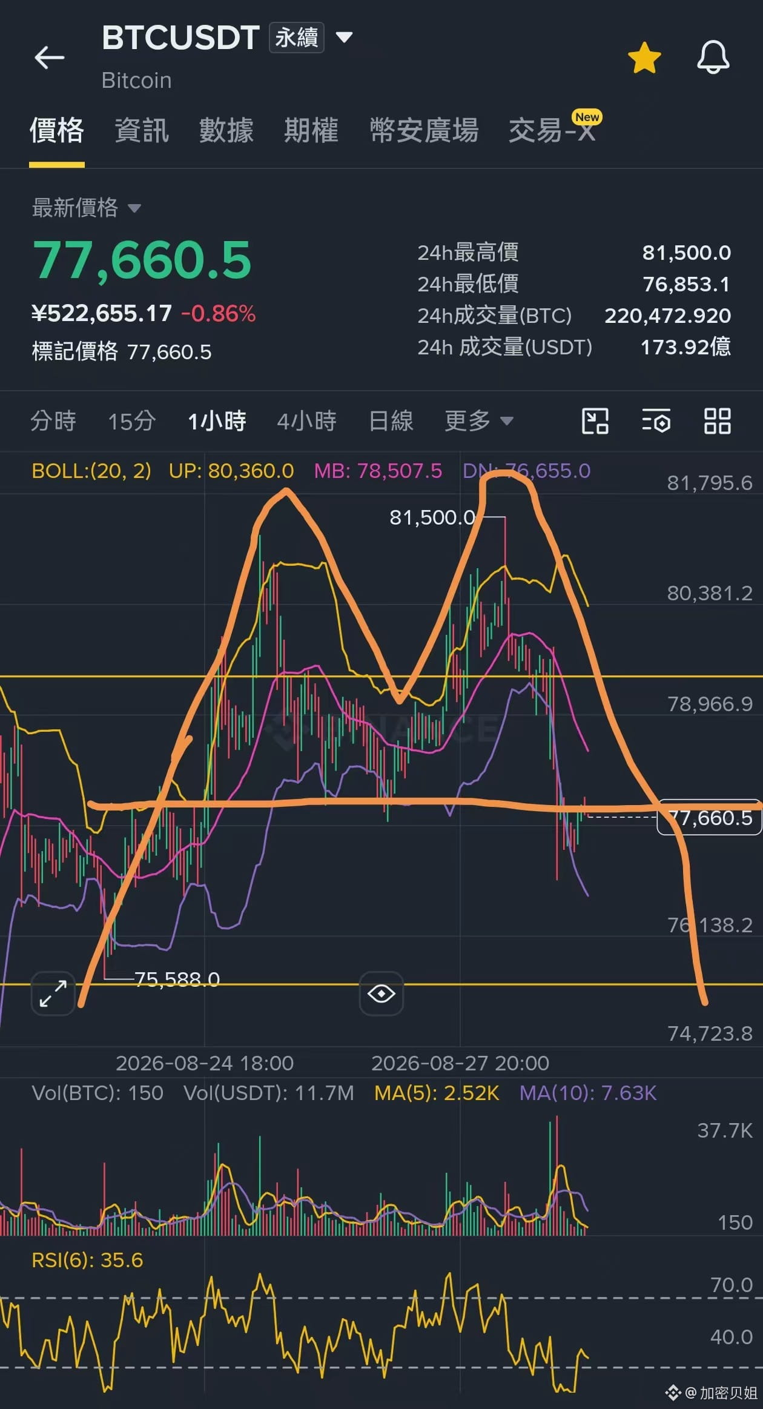Tap the fullscreen expand chart button
763x1409 pixels.
click(53, 993)
